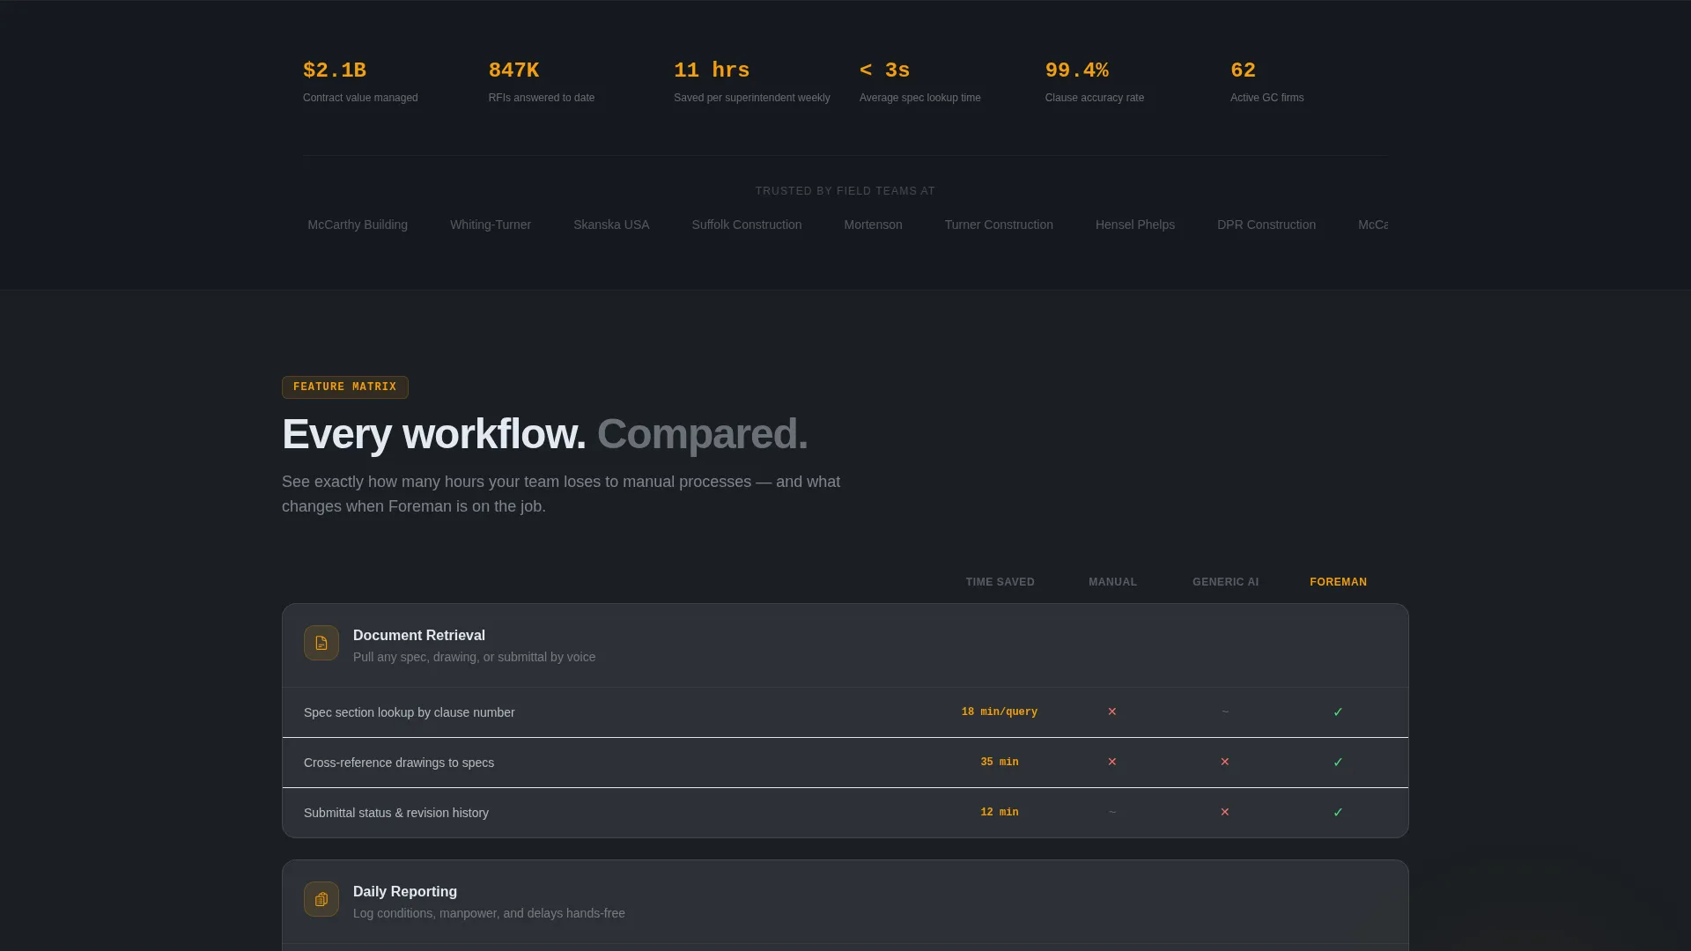Click the Daily Reporting section title
The height and width of the screenshot is (951, 1691).
click(405, 891)
